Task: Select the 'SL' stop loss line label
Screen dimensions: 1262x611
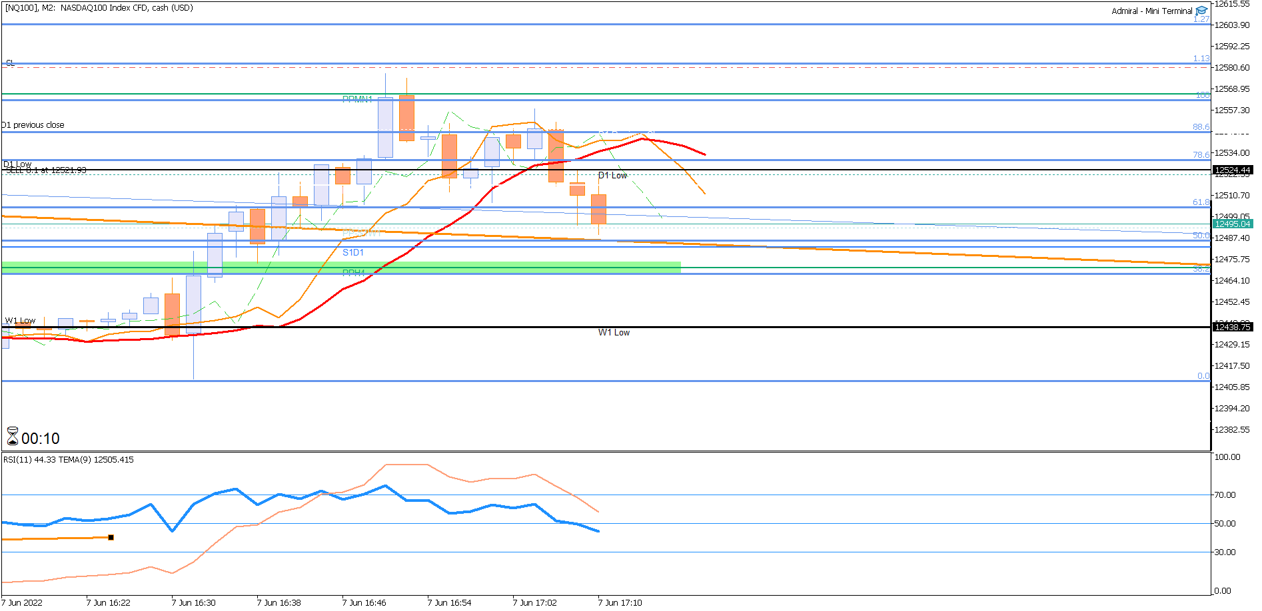Action: tap(10, 63)
